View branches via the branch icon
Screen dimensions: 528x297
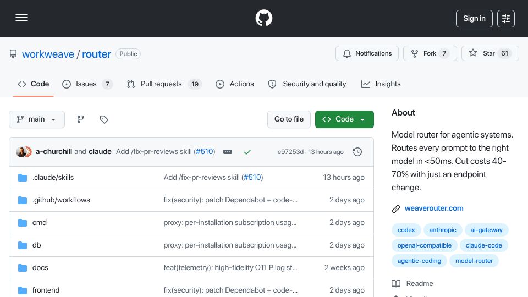coord(80,119)
